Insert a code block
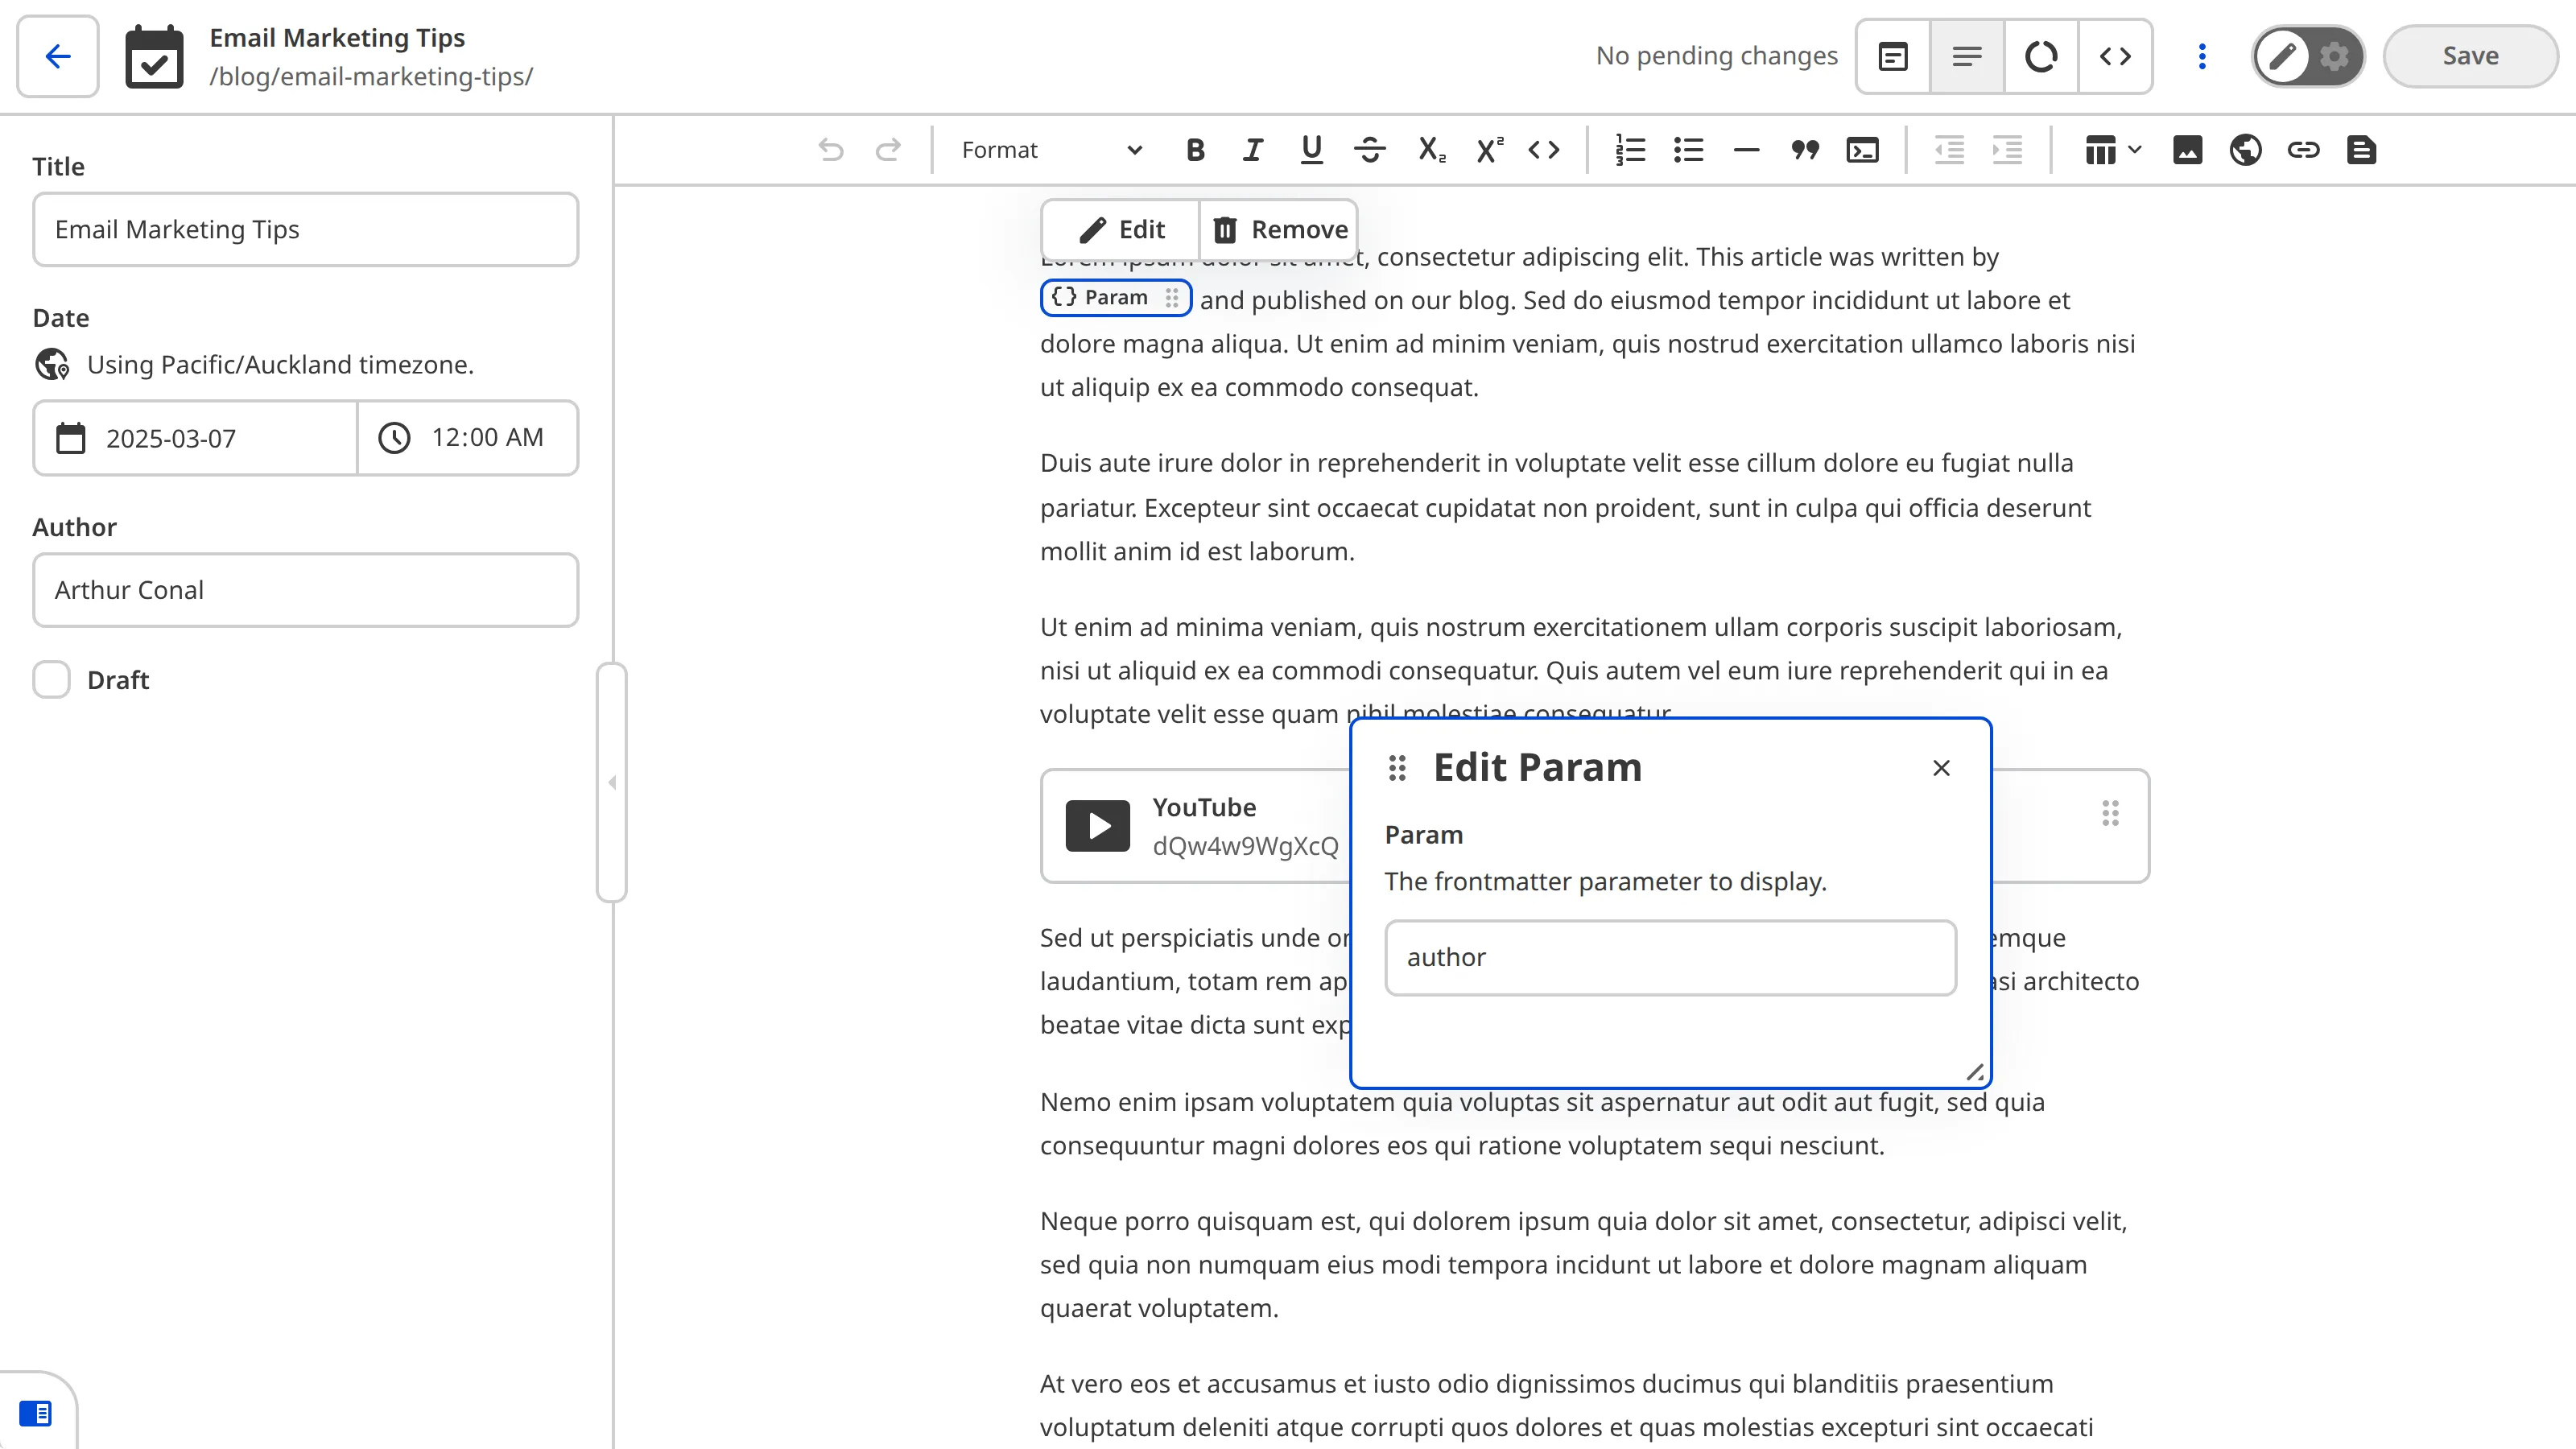The width and height of the screenshot is (2576, 1449). [1863, 150]
